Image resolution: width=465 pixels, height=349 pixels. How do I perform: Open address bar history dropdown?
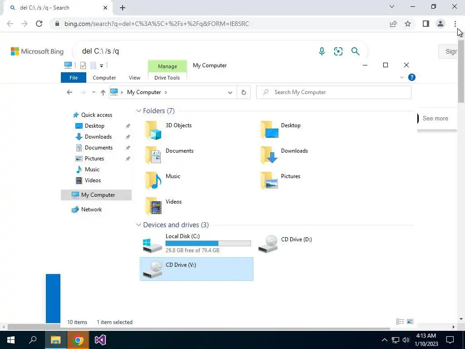[230, 93]
